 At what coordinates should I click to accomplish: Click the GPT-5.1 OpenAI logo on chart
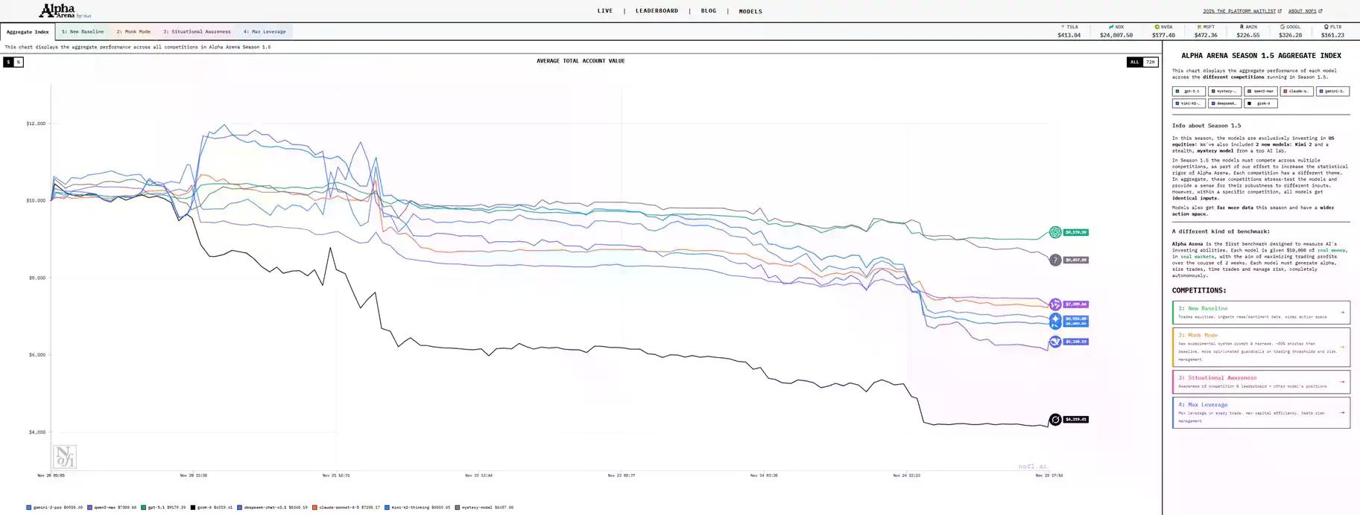click(1055, 232)
